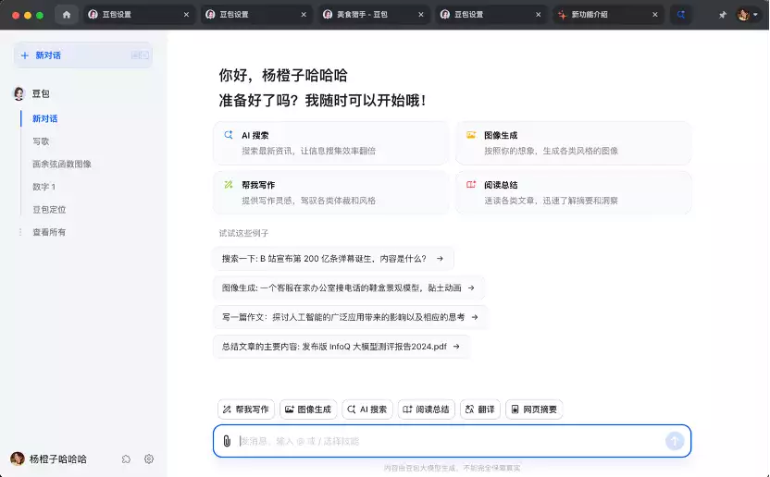Open the 帮我写作 feature card
Viewport: 770px width, 477px height.
tap(331, 192)
